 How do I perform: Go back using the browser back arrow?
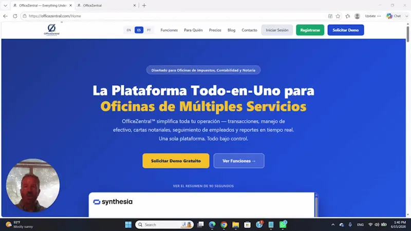(x=5, y=16)
